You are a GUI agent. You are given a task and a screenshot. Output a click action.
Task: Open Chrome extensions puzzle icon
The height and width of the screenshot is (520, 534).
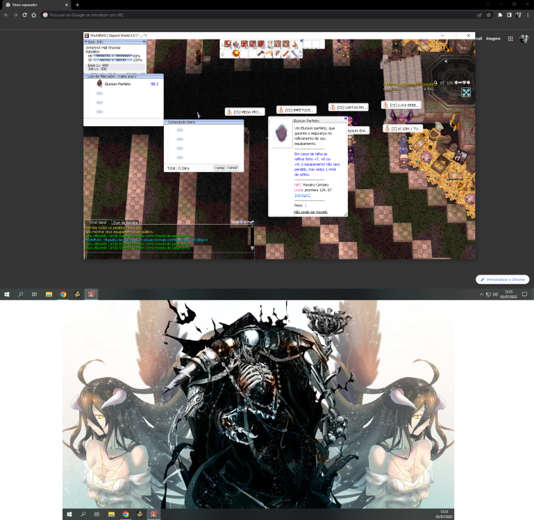500,15
